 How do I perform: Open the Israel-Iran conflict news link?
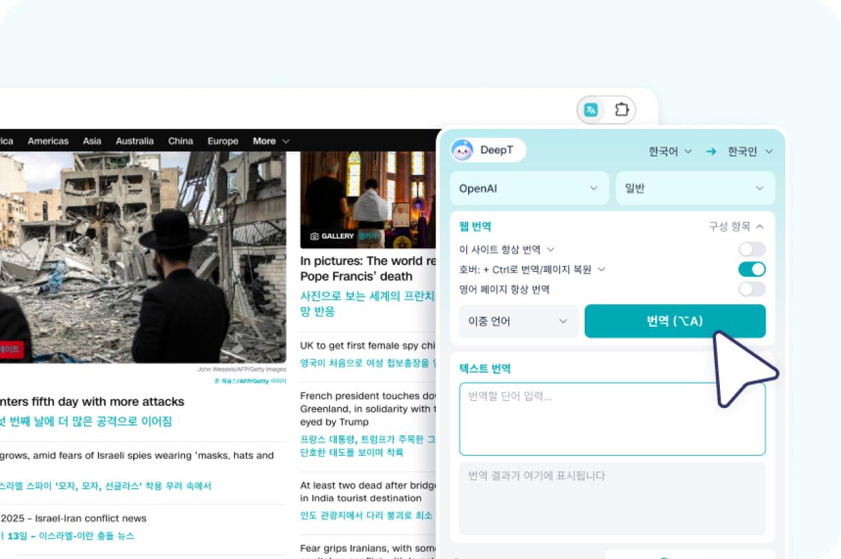(x=73, y=518)
